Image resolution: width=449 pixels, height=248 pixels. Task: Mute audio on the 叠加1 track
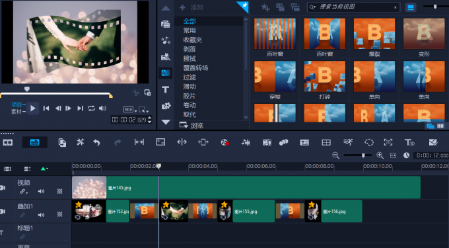click(x=41, y=215)
